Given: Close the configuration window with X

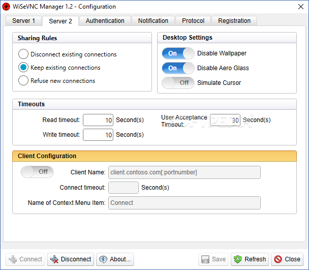Looking at the screenshot, I should (x=301, y=7).
